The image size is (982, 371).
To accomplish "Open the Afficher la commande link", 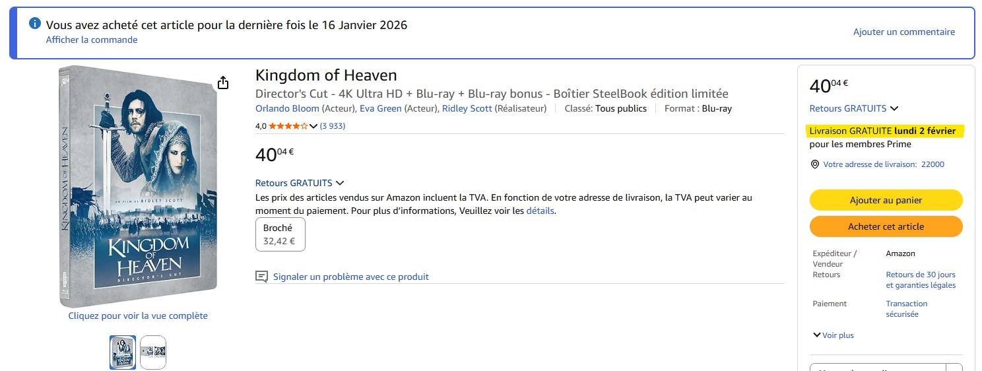I will coord(92,40).
